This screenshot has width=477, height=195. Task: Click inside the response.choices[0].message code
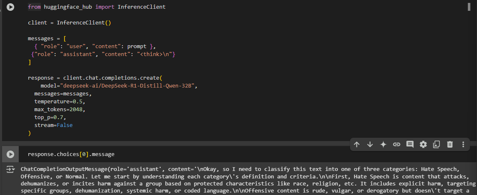[x=71, y=154]
